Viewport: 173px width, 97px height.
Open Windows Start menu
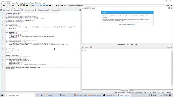pyautogui.click(x=2, y=95)
